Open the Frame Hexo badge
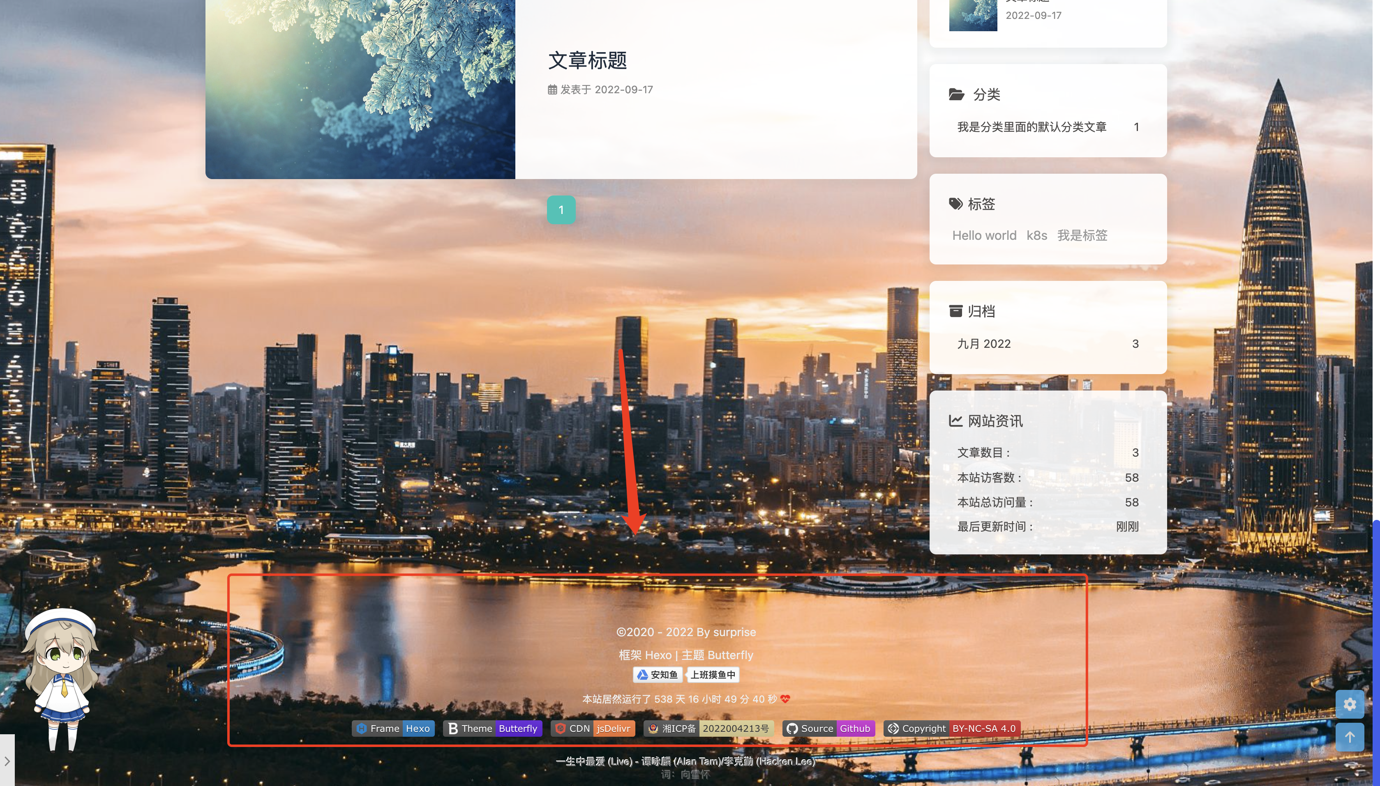Viewport: 1380px width, 786px height. [x=393, y=728]
